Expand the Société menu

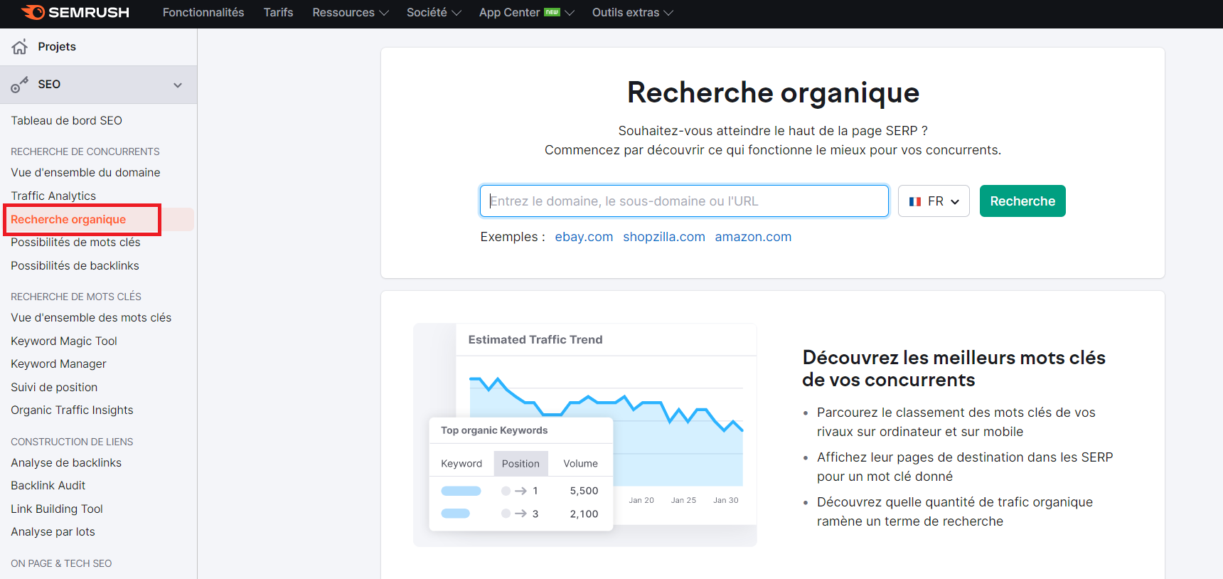click(434, 13)
